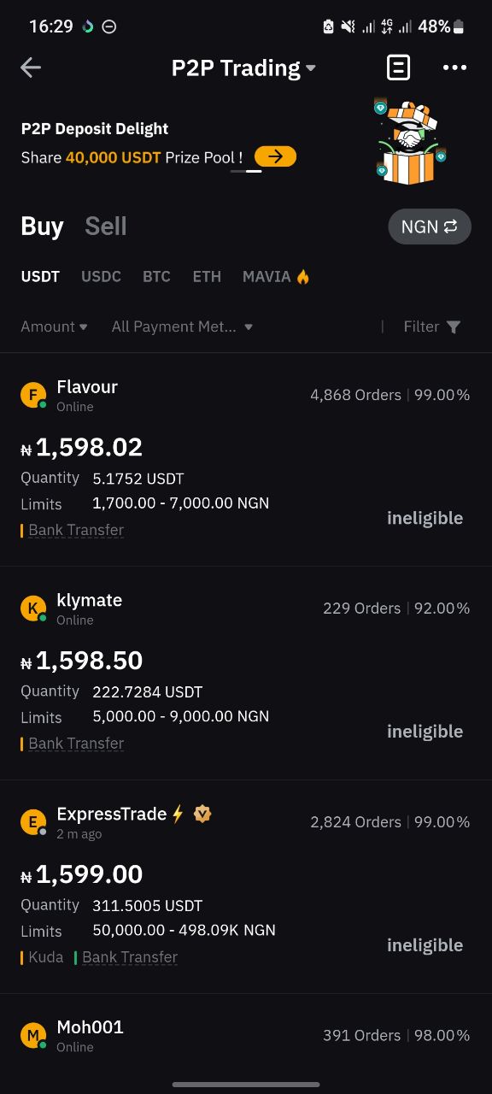Tap Flavour's orange F avatar

[33, 395]
